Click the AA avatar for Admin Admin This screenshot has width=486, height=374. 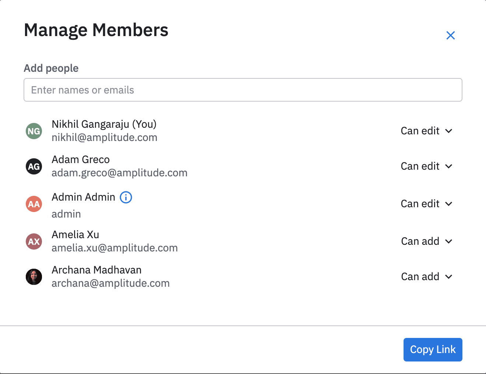tap(34, 204)
